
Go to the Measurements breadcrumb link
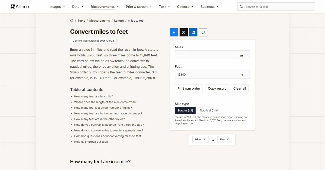point(100,21)
